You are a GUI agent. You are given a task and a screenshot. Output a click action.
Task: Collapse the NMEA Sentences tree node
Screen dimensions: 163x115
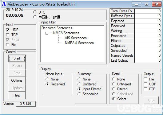tap(47, 33)
